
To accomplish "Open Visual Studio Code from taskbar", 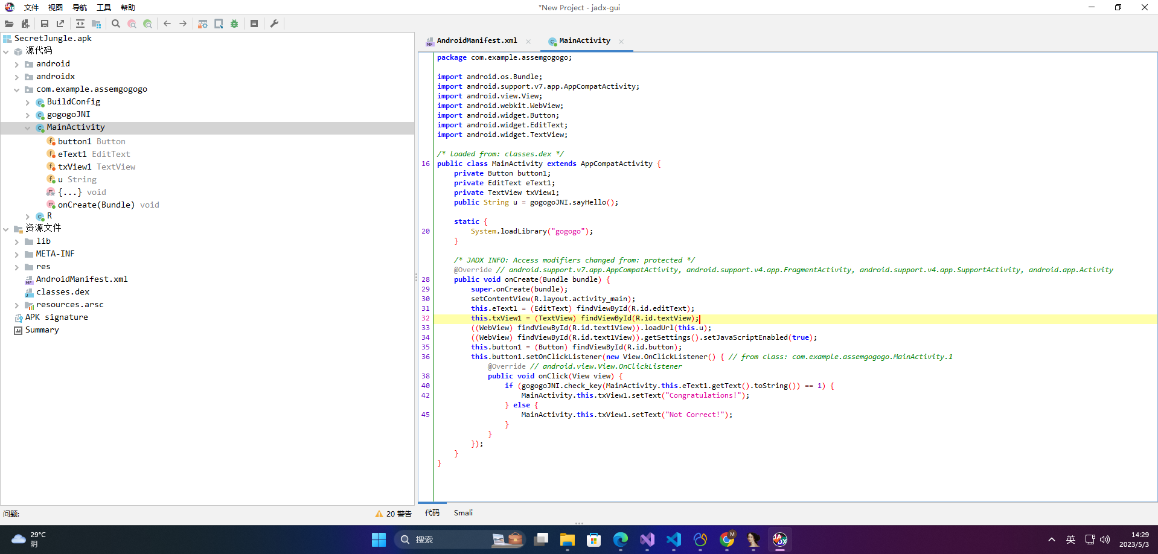I will click(x=674, y=540).
